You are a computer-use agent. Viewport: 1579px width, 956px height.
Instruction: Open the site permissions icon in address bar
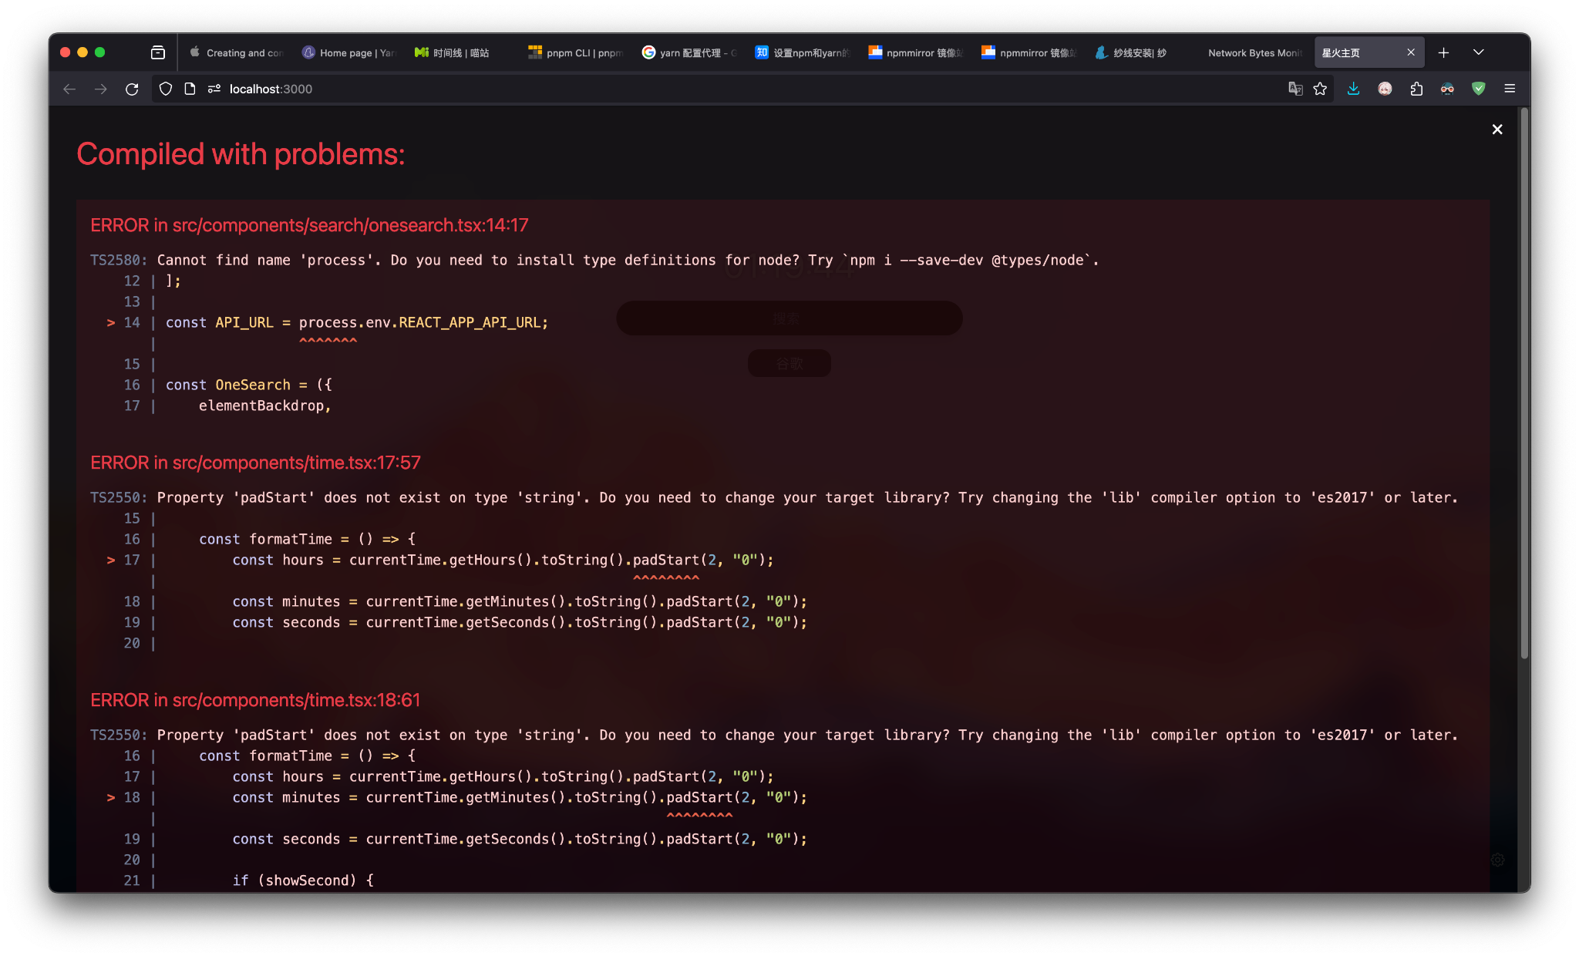click(x=214, y=89)
